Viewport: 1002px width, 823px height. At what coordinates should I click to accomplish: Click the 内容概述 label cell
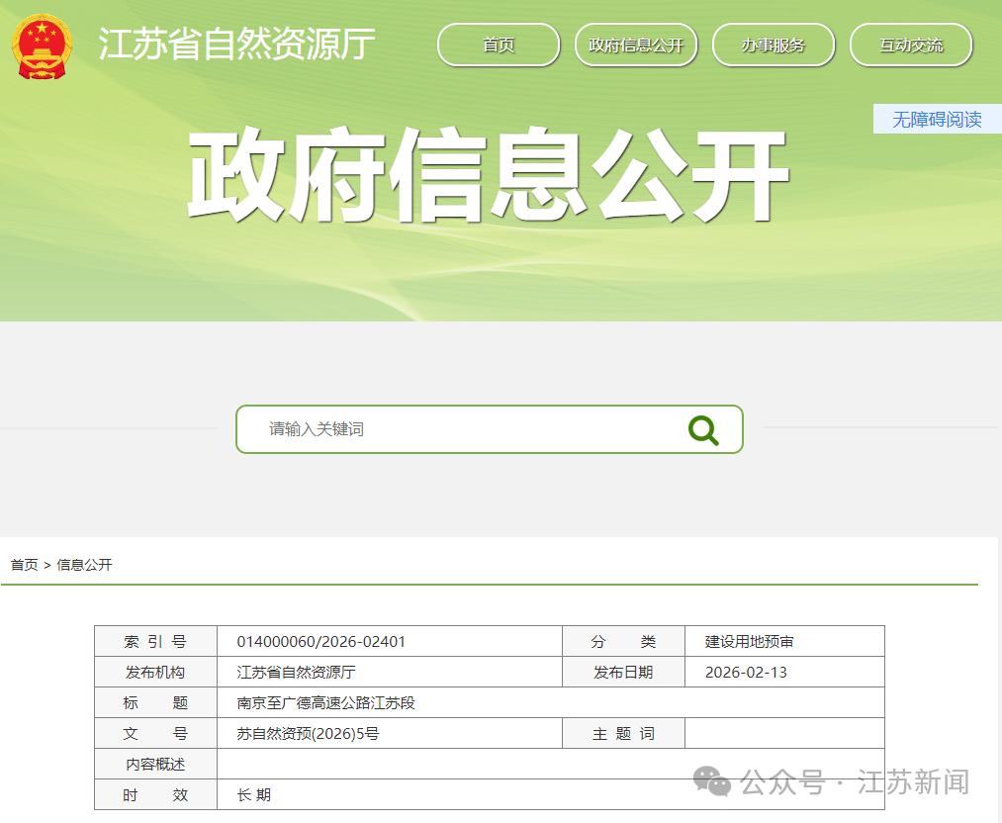pos(156,765)
